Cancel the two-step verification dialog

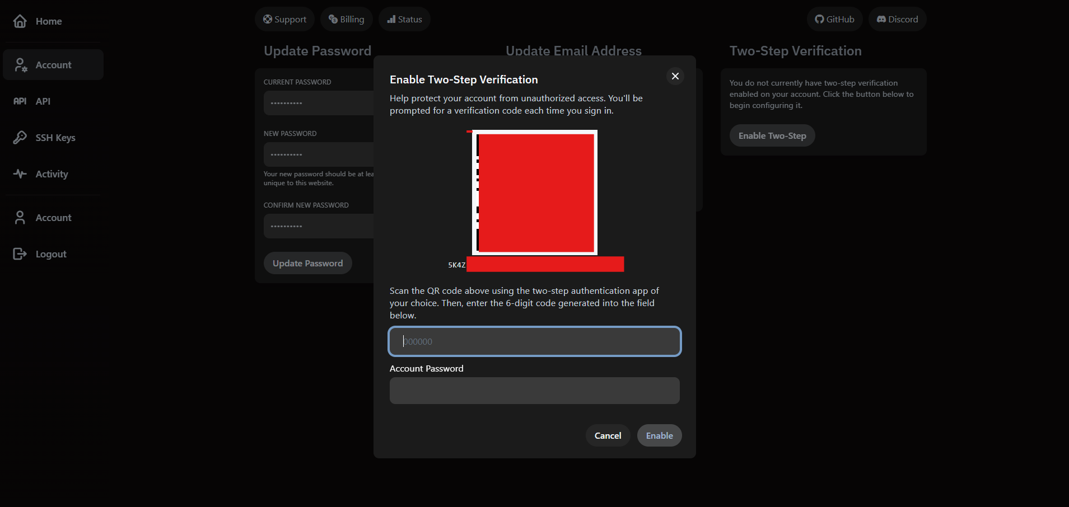tap(607, 435)
